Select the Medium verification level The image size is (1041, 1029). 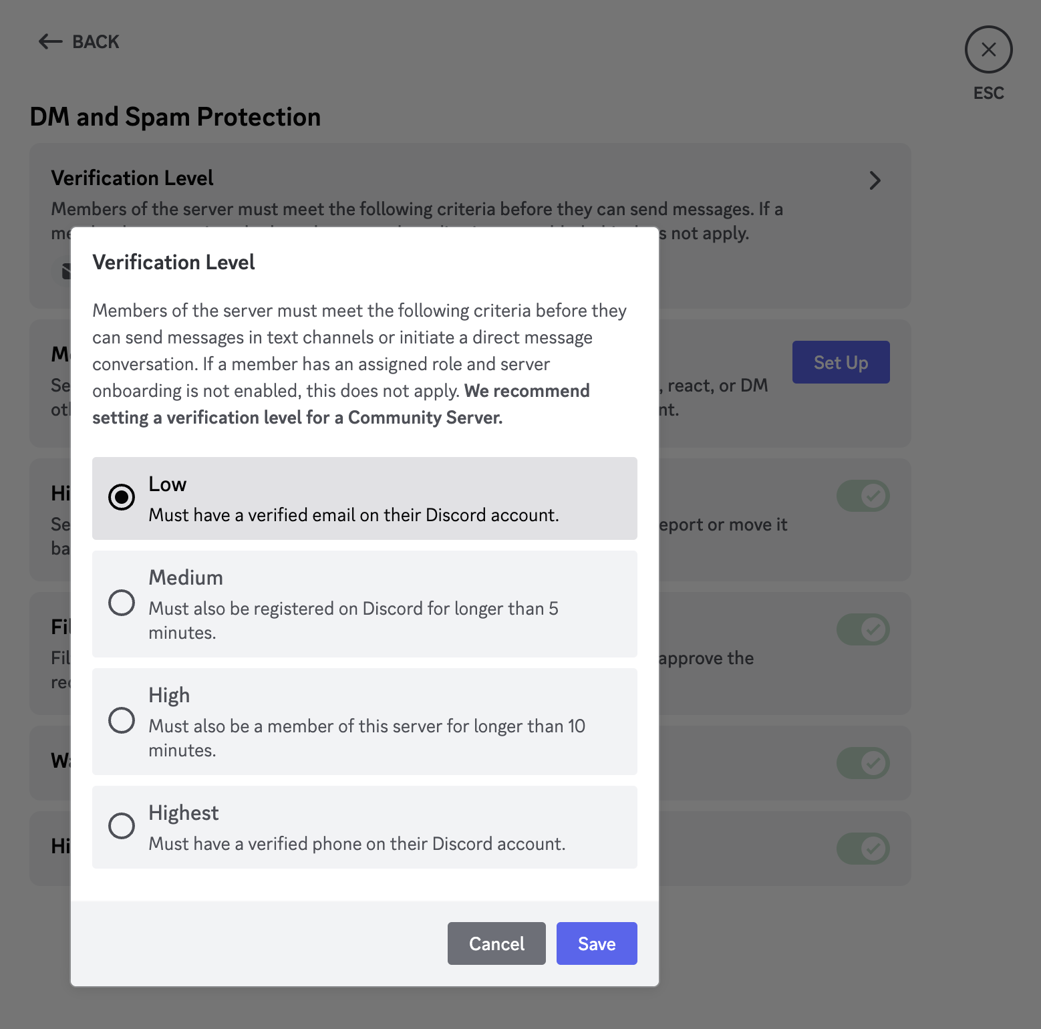coord(365,604)
